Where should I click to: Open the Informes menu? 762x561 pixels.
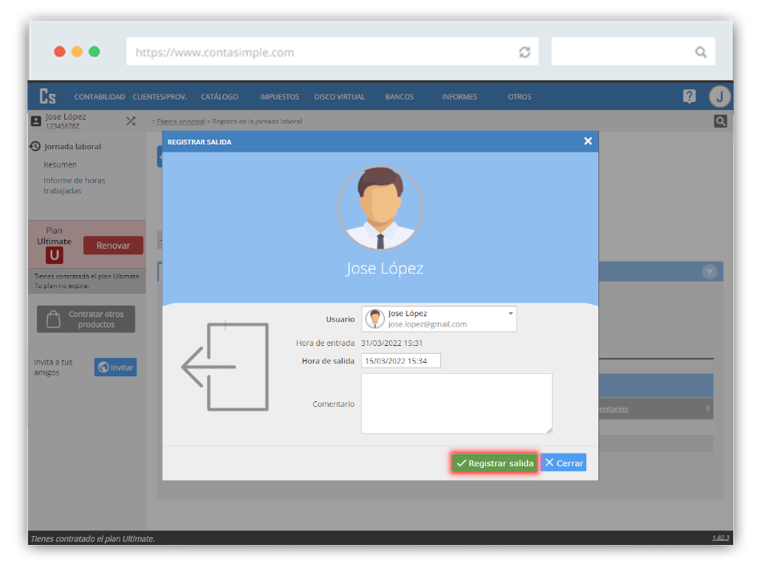[460, 97]
